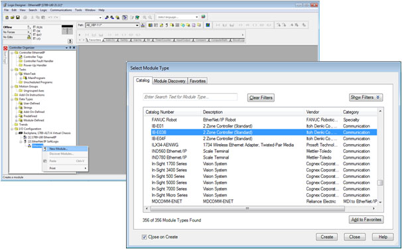
Task: Collapse the I/O Configuration folder
Action: click(x=12, y=129)
